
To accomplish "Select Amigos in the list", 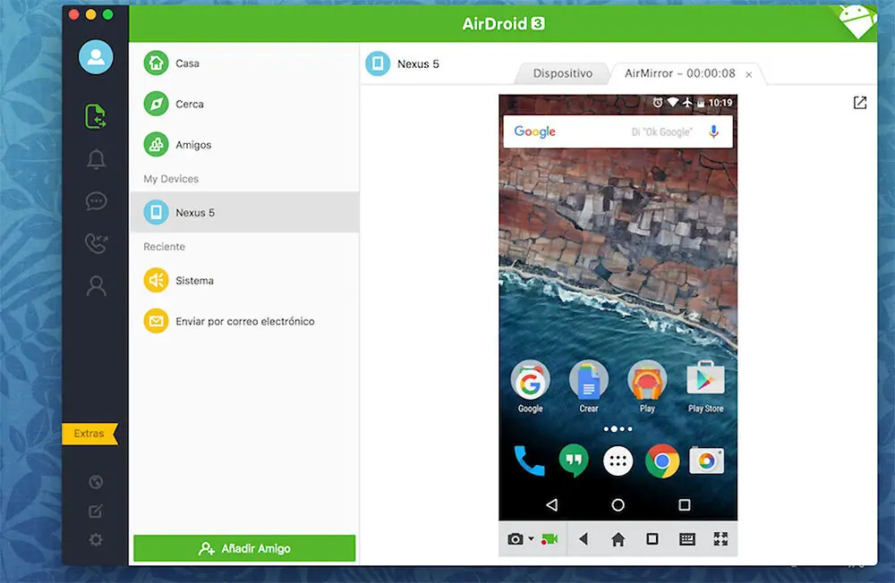I will (x=244, y=145).
